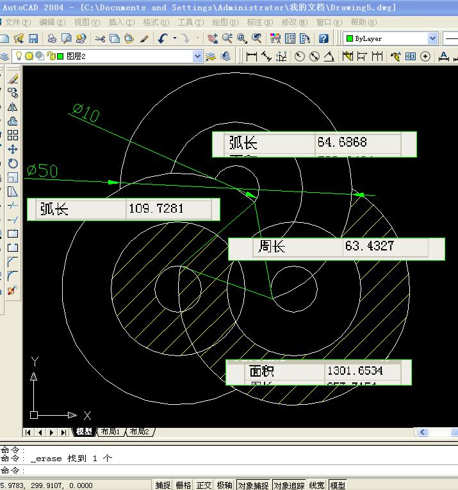Open the 格式 menu
The height and width of the screenshot is (490, 458).
(156, 22)
